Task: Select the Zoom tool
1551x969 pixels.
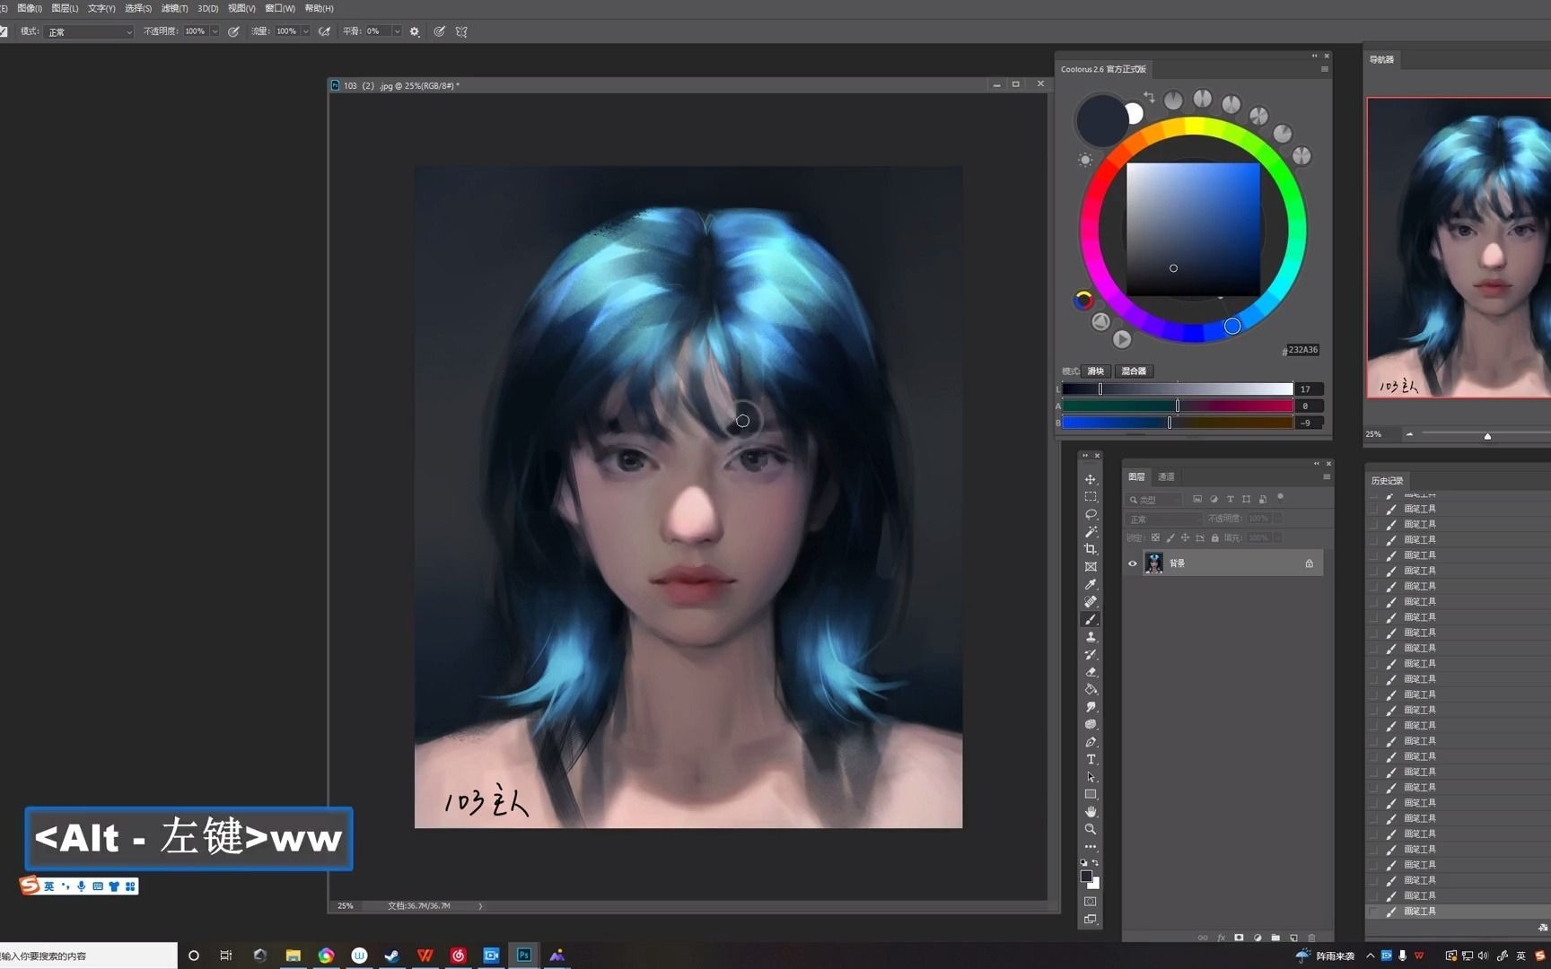Action: pyautogui.click(x=1091, y=829)
